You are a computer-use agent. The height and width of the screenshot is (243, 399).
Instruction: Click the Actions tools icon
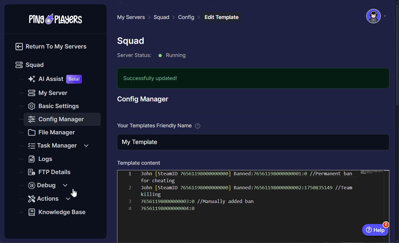point(32,199)
